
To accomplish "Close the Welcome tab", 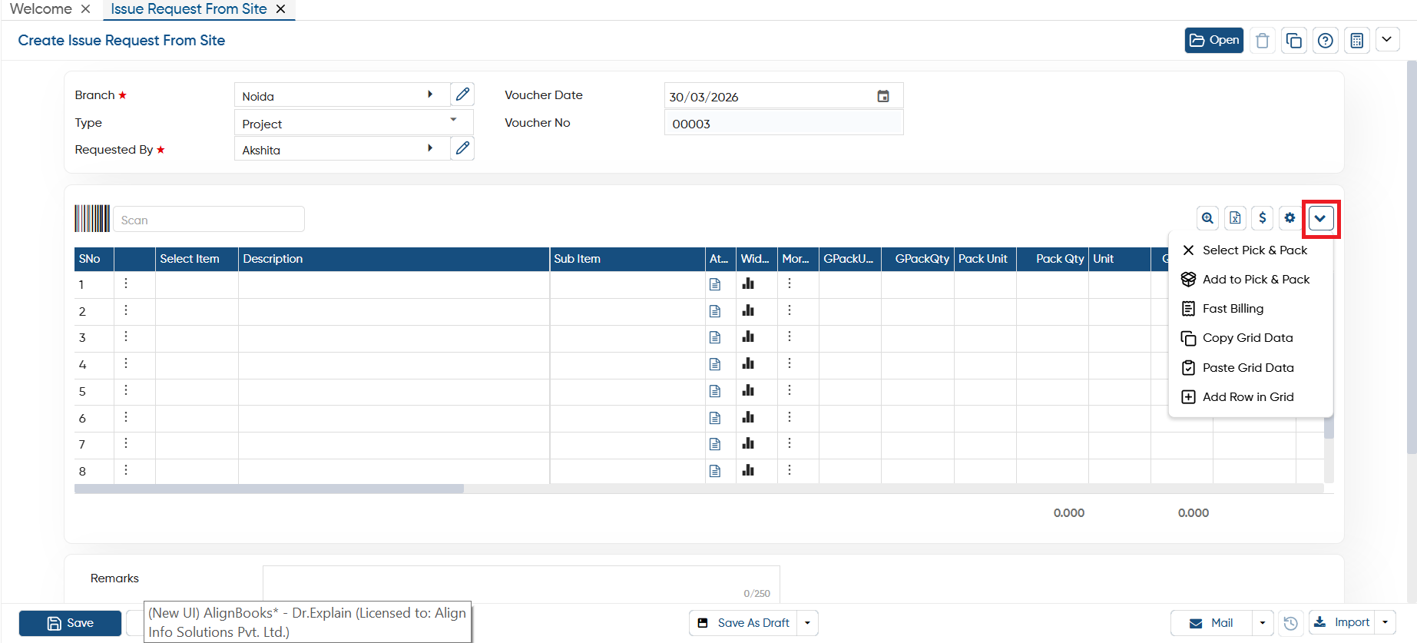I will coord(85,9).
